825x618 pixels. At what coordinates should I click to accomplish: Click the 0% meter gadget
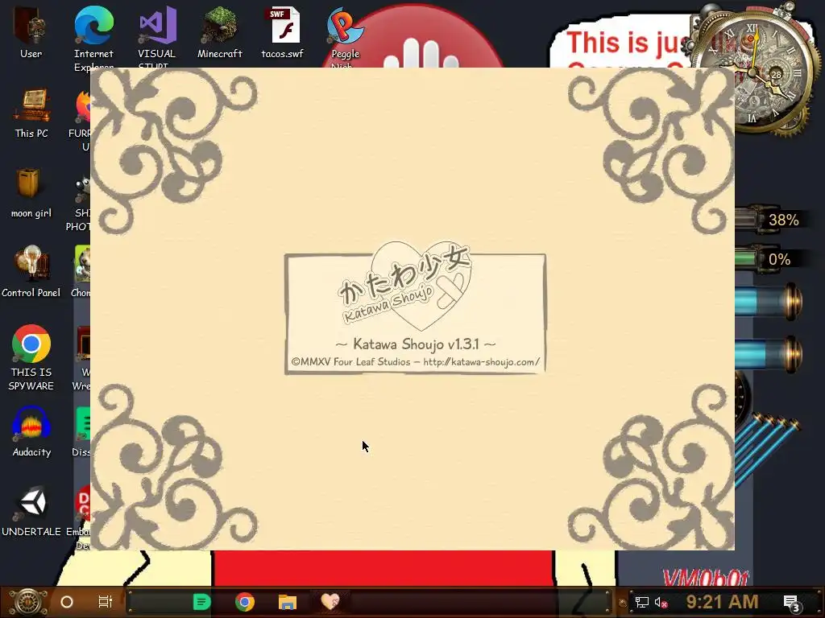(771, 259)
